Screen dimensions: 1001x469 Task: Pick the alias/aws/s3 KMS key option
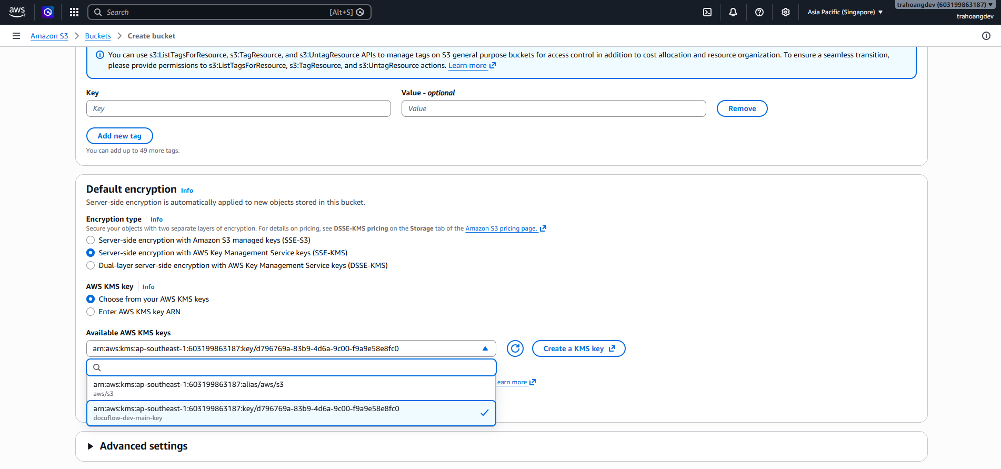point(291,388)
